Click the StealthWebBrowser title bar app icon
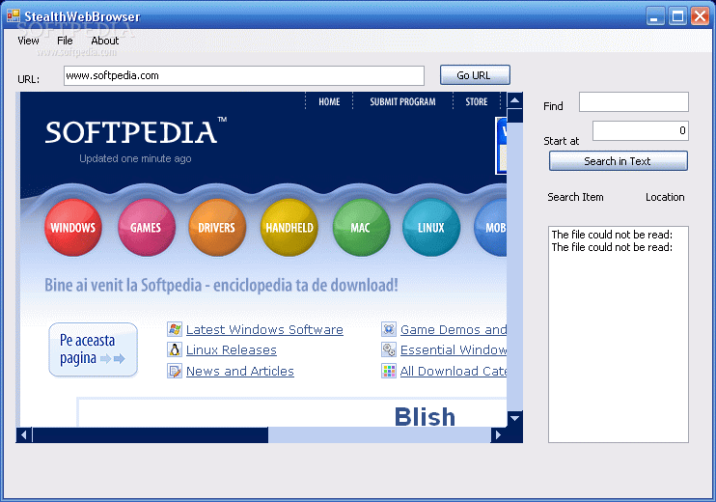Viewport: 716px width, 502px height. coord(14,15)
